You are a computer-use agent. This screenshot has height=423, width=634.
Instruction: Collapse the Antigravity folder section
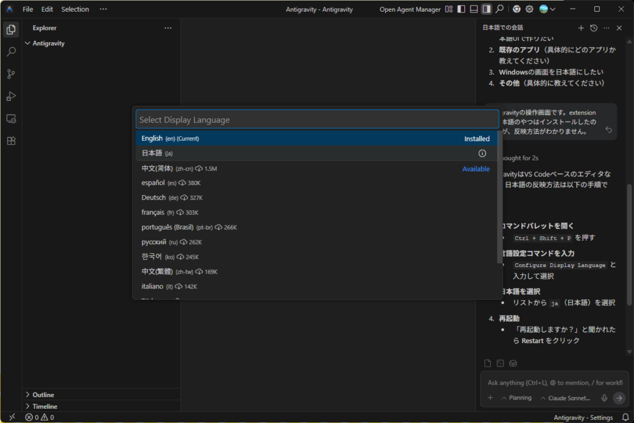27,43
